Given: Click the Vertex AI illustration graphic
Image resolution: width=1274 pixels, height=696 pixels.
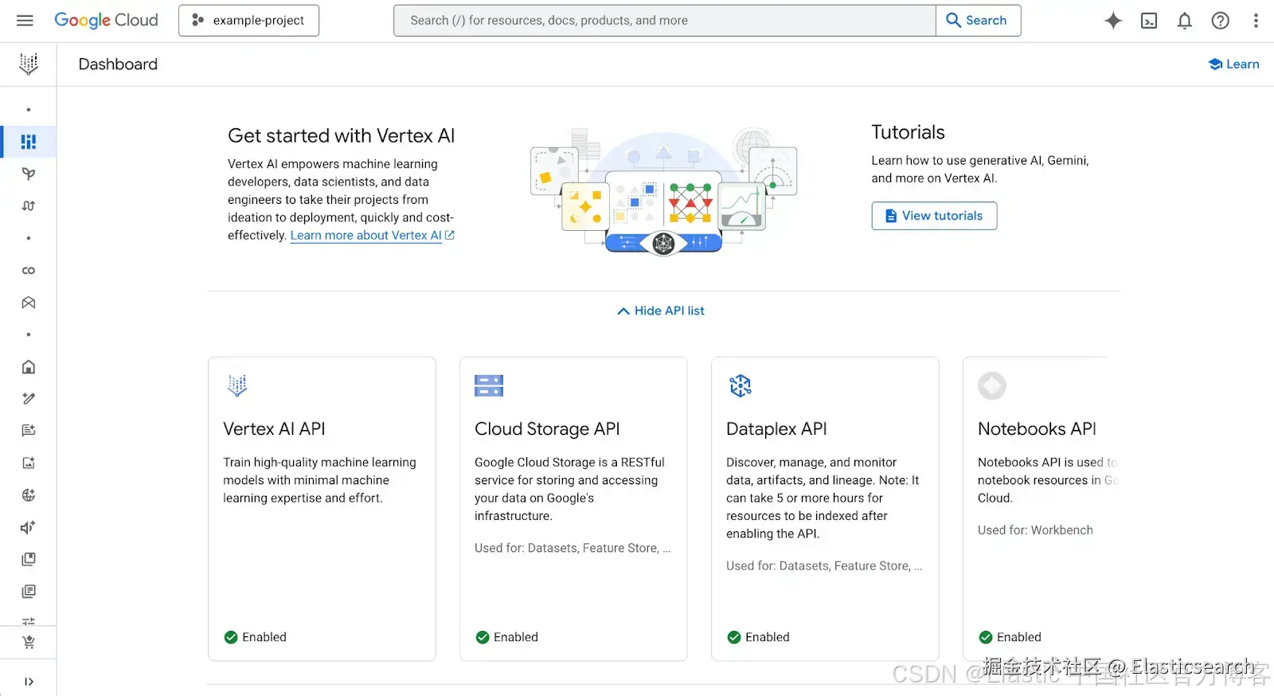Looking at the screenshot, I should pos(664,192).
